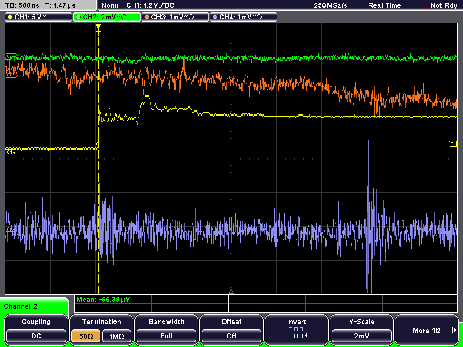Click the TL trigger level marker

click(x=452, y=144)
